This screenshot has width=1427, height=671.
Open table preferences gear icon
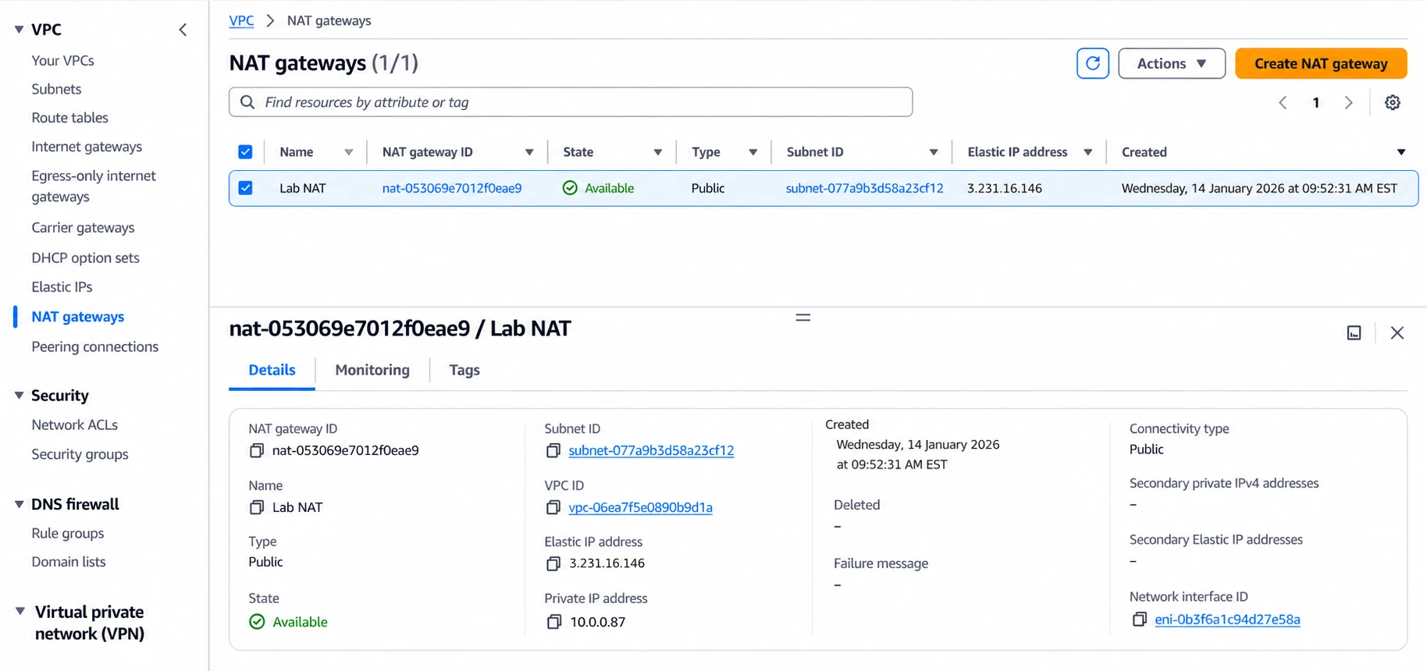point(1393,102)
